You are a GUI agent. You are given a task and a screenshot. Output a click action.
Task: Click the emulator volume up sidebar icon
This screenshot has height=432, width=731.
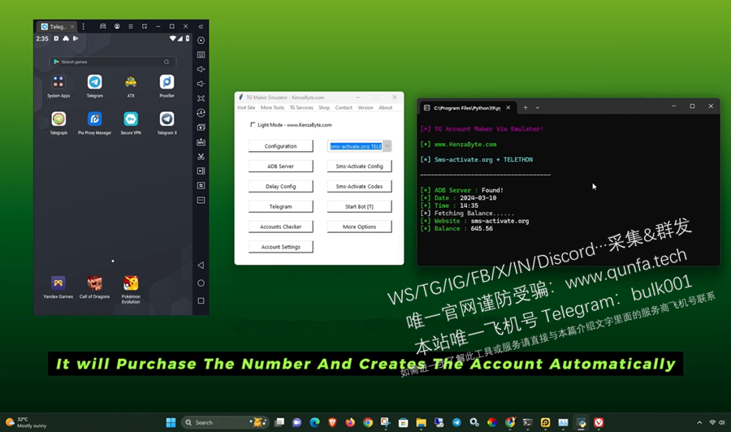click(x=201, y=69)
